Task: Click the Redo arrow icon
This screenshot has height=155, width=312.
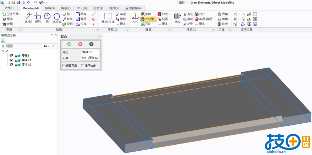Action: (x=36, y=3)
